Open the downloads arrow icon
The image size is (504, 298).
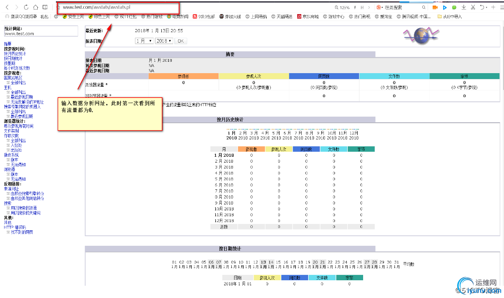464,7
